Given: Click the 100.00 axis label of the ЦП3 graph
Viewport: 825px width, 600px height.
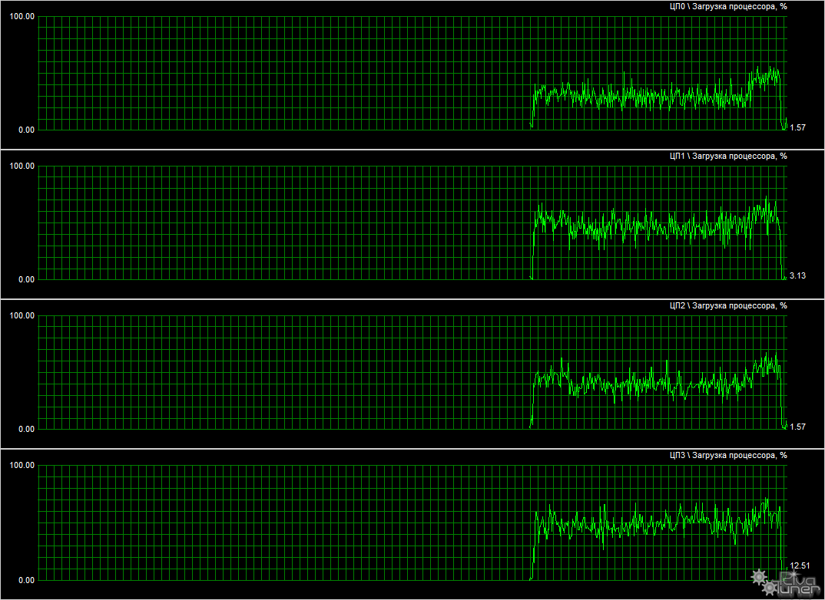Looking at the screenshot, I should tap(22, 466).
